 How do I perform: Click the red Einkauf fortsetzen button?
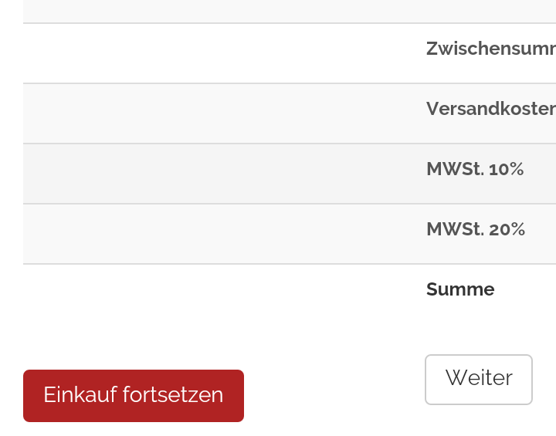[x=134, y=395]
